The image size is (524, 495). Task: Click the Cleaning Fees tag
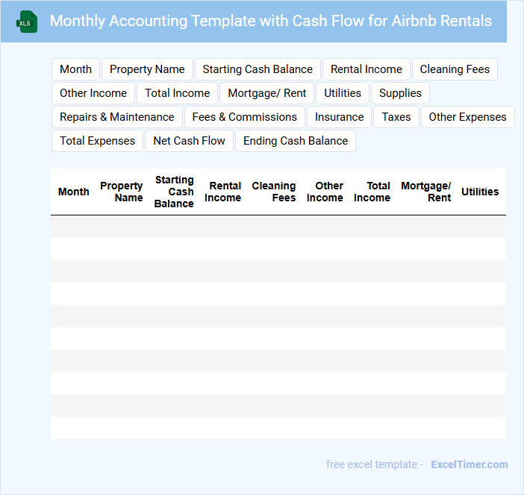[455, 69]
